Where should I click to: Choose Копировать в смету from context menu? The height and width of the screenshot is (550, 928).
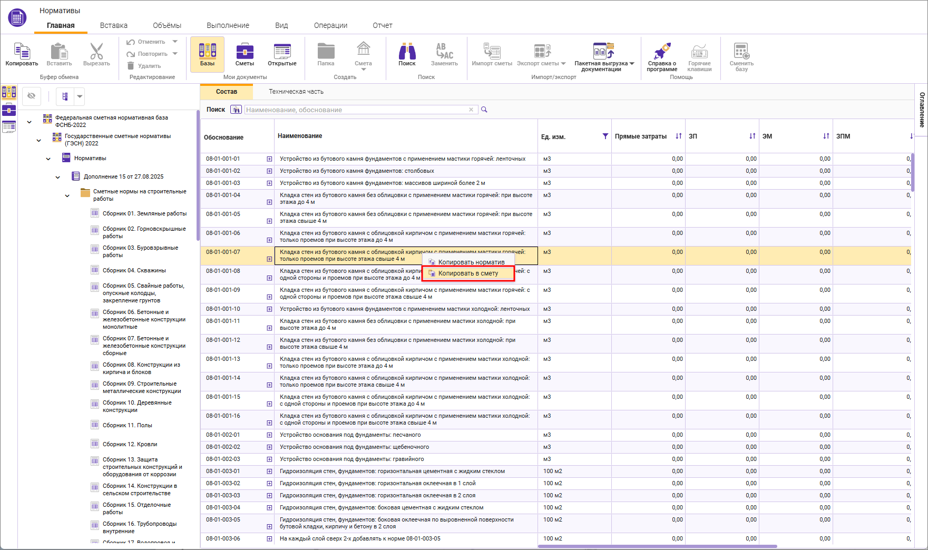[x=468, y=273]
